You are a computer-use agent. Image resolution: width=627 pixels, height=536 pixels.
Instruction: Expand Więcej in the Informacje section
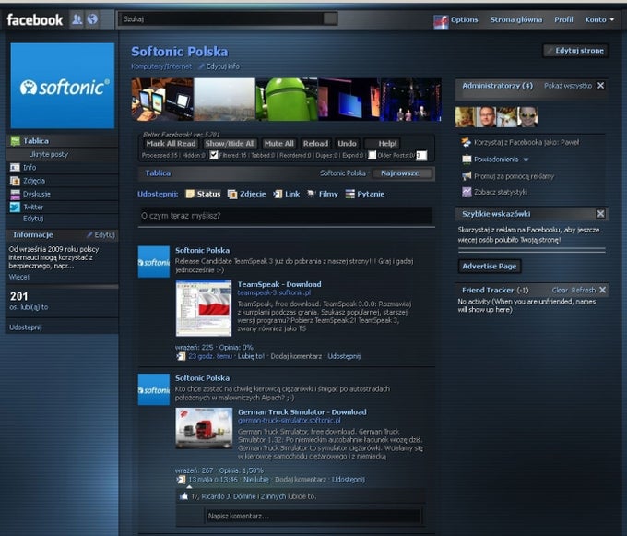[x=18, y=277]
